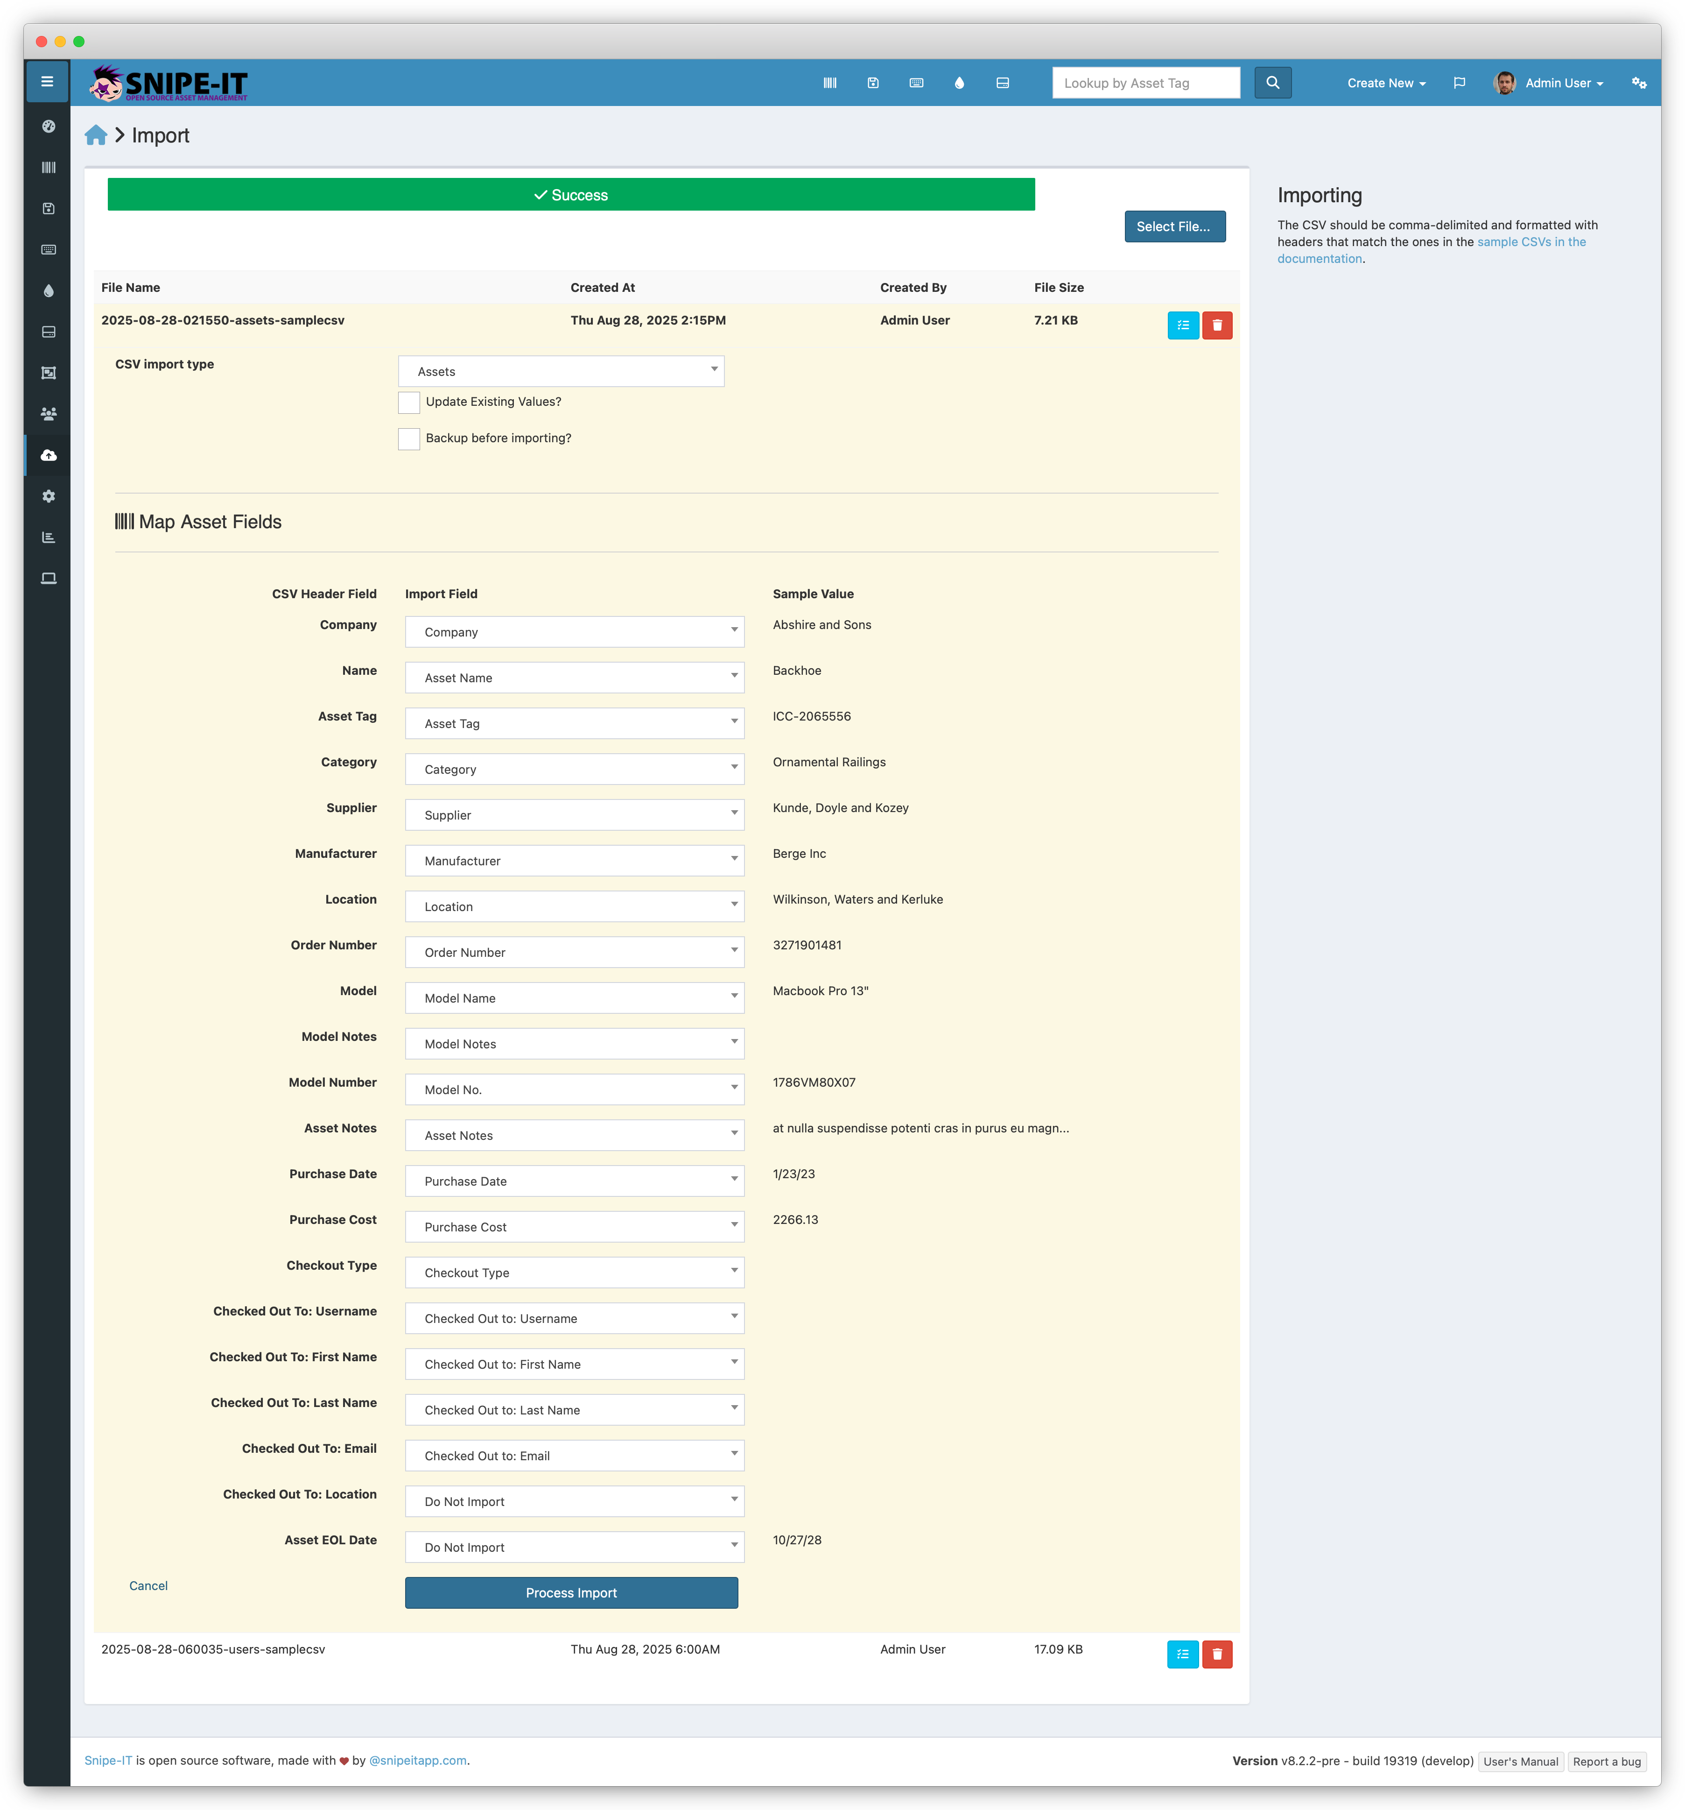Click the Components drive icon in top navbar

click(x=1003, y=83)
